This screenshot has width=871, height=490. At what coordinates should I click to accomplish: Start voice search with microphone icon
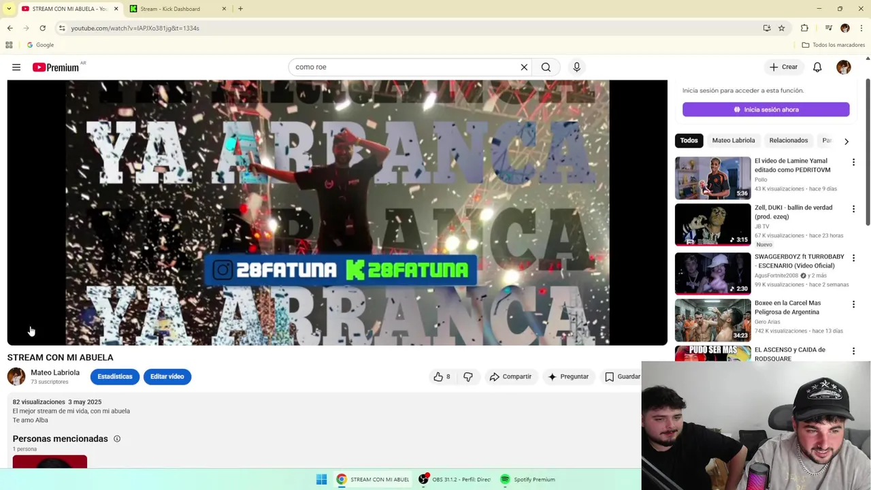(576, 67)
